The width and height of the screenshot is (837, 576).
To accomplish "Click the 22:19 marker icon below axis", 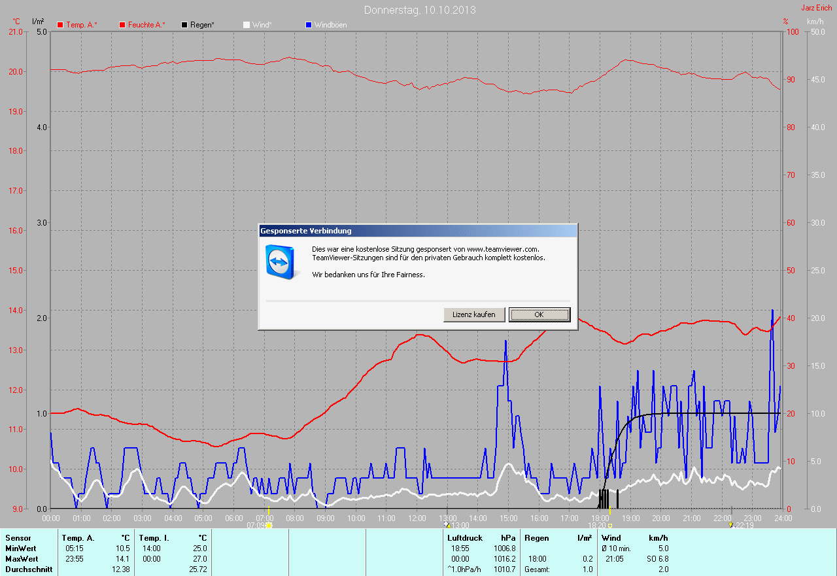I will [731, 524].
